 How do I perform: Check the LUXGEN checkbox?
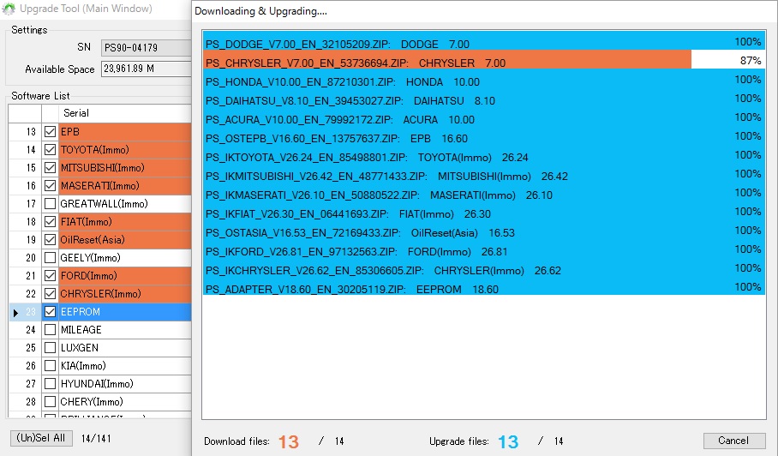(x=50, y=347)
